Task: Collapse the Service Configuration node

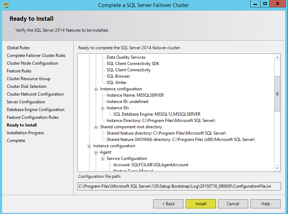Action: click(x=102, y=159)
